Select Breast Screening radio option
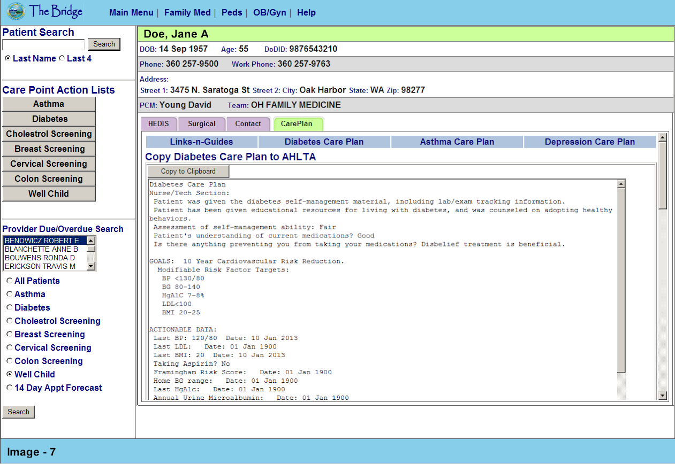This screenshot has height=464, width=675. pyautogui.click(x=9, y=334)
